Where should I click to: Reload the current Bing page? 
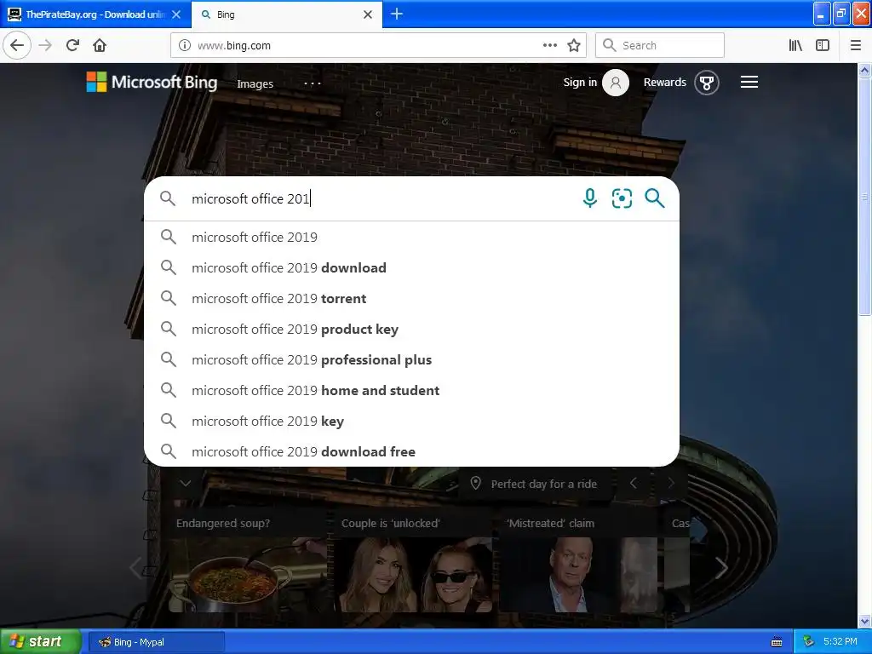click(73, 45)
